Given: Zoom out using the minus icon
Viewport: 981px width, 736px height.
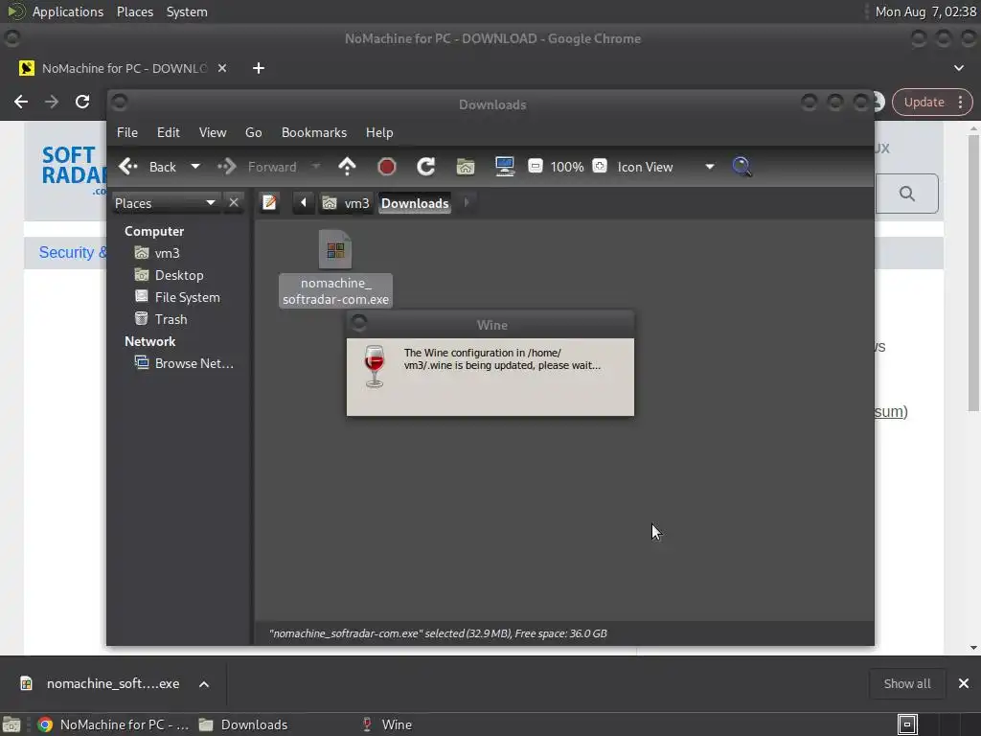Looking at the screenshot, I should point(536,166).
